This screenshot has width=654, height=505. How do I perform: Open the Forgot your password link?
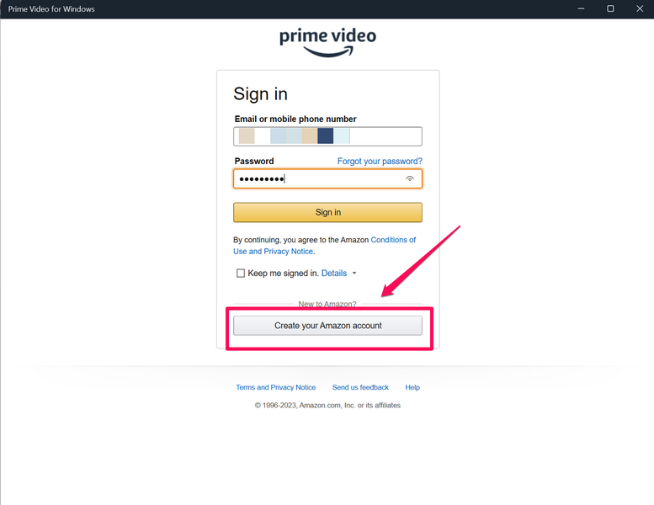point(380,161)
